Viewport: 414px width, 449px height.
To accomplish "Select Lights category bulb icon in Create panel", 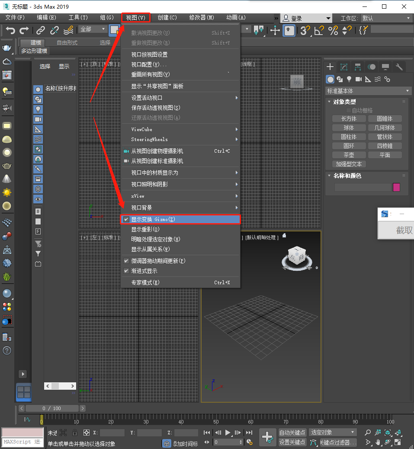I will 349,79.
